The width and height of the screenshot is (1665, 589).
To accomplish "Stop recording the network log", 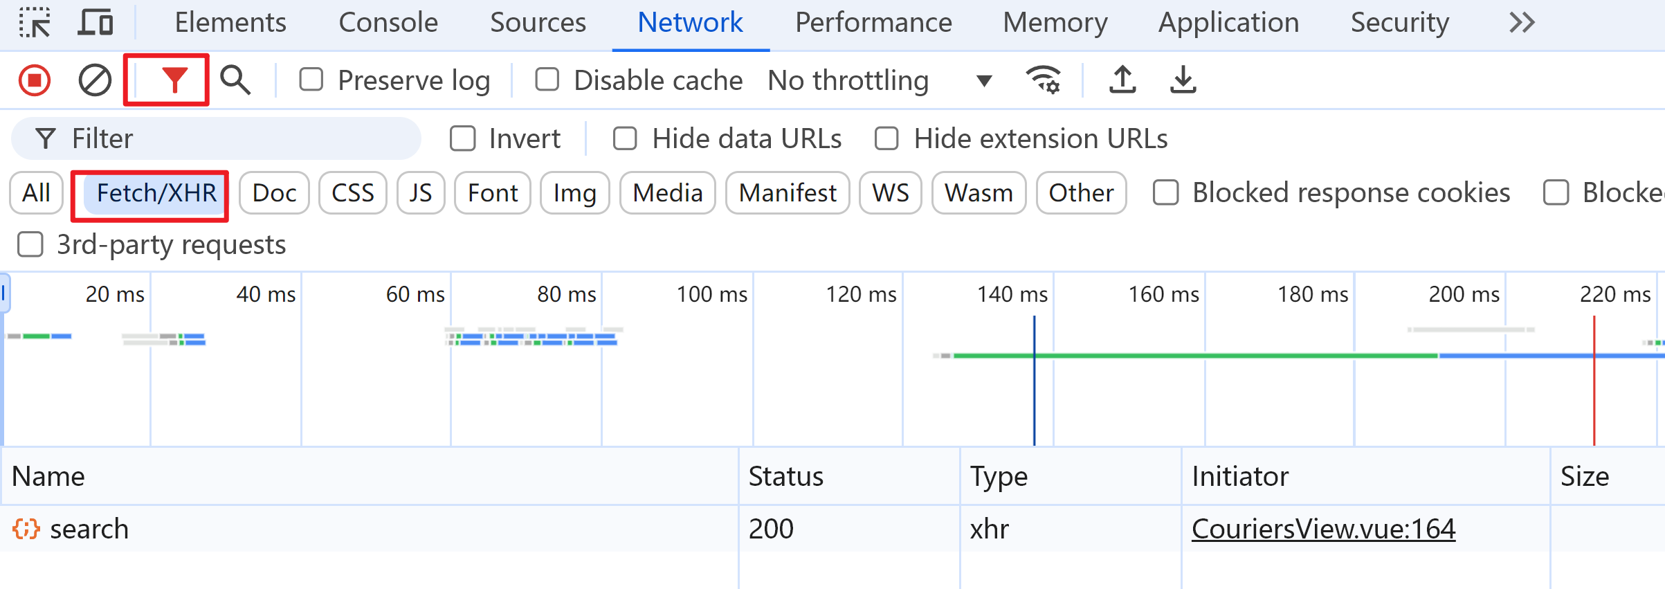I will pos(35,80).
